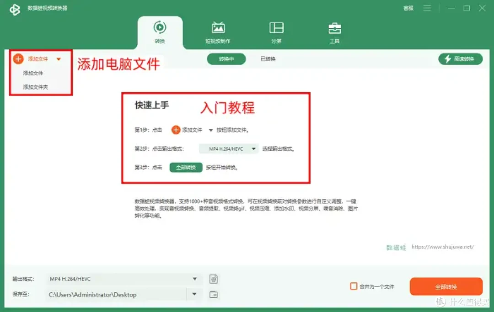Click the orange 全部转换 button
The width and height of the screenshot is (494, 312).
pos(446,286)
